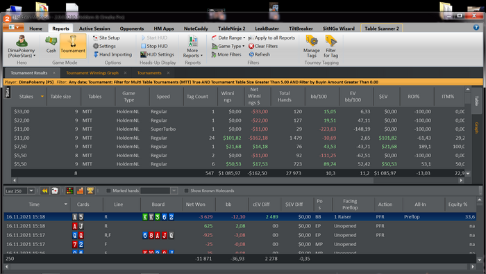Select the vertical Table side tab

point(477,101)
